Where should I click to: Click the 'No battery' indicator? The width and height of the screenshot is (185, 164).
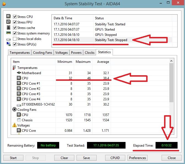click(x=48, y=145)
